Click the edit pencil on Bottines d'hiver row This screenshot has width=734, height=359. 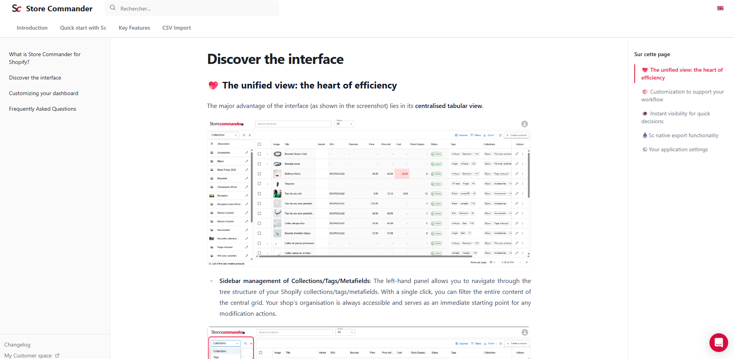coord(517,174)
